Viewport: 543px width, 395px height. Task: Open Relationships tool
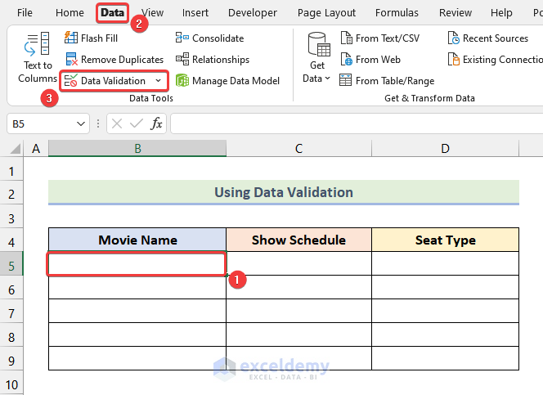point(183,60)
